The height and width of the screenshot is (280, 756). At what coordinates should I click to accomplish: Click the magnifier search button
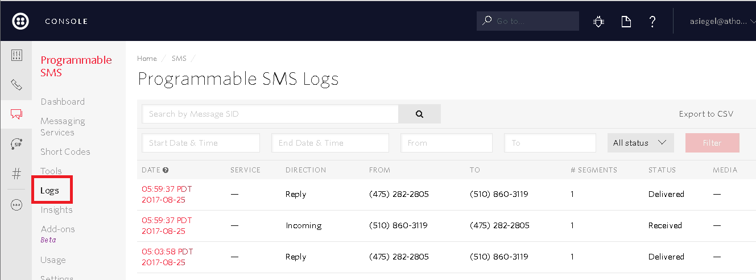(x=419, y=114)
